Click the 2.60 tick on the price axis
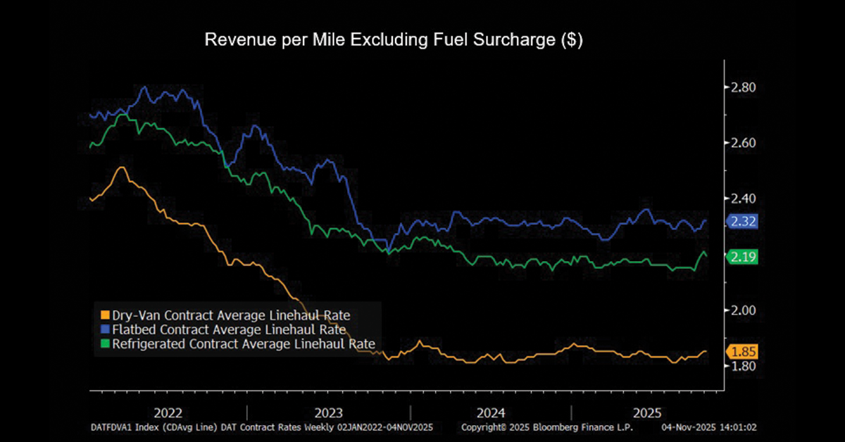This screenshot has height=442, width=845. 744,143
